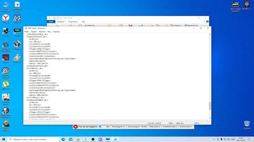Screen dimensions: 254x142
Task: Open the taskbar clock and date
Action: 241,139
